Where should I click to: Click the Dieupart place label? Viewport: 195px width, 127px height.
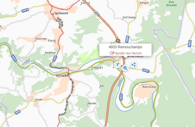[97, 68]
